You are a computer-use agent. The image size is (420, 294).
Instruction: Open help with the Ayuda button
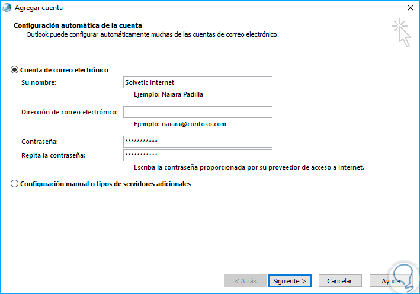[391, 281]
